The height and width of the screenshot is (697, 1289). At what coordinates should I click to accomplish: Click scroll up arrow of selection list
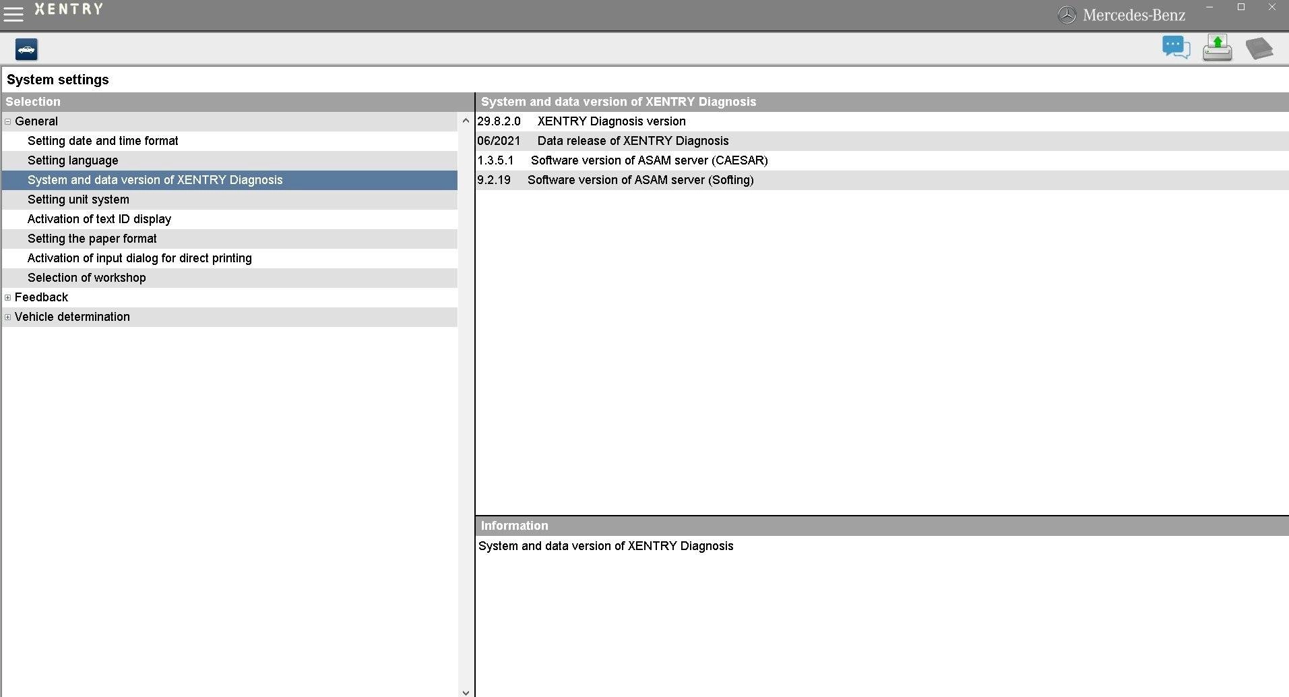tap(466, 121)
